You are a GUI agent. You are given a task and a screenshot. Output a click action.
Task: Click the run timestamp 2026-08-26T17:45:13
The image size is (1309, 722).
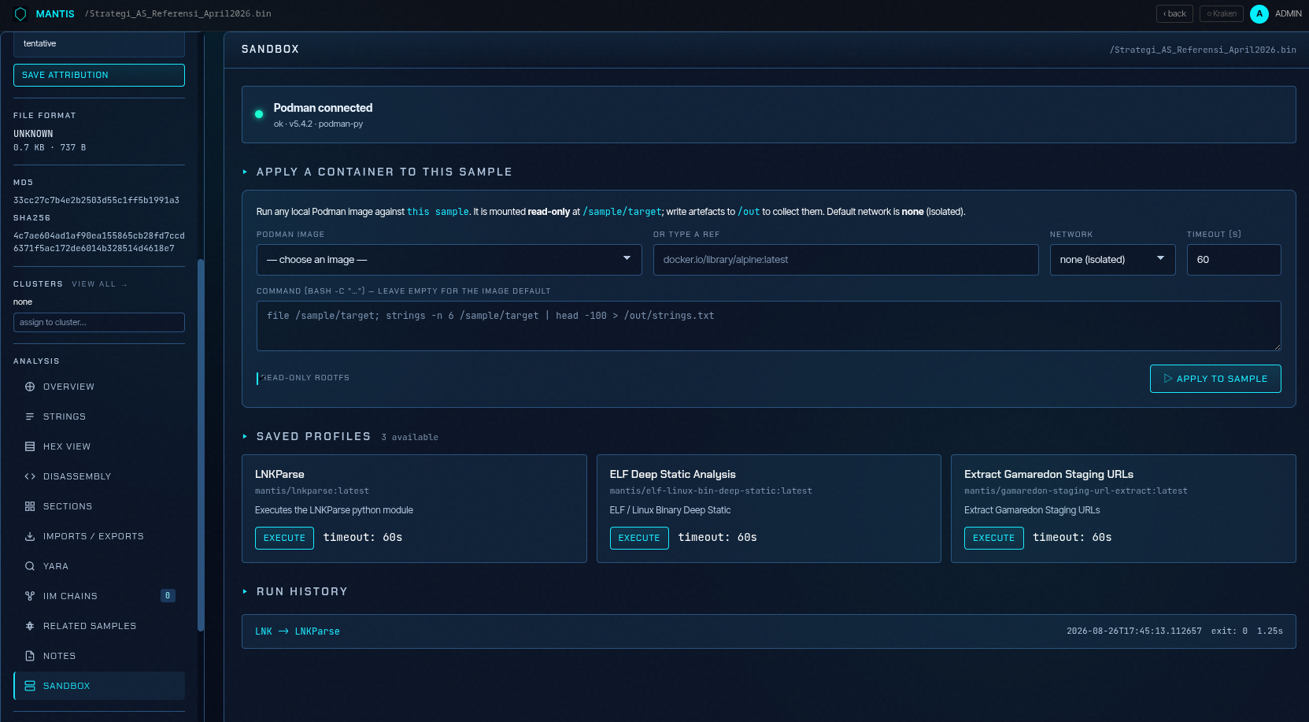point(1133,631)
